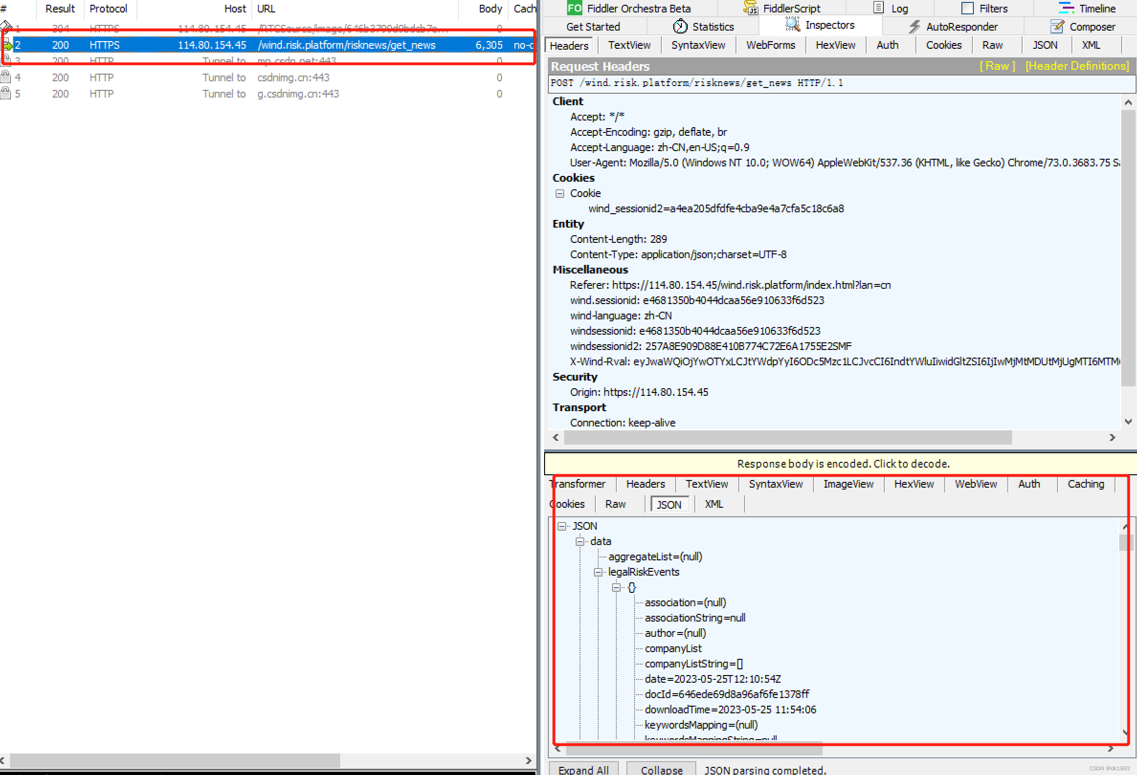Collapse the Cookie header node
This screenshot has width=1137, height=775.
(x=560, y=194)
